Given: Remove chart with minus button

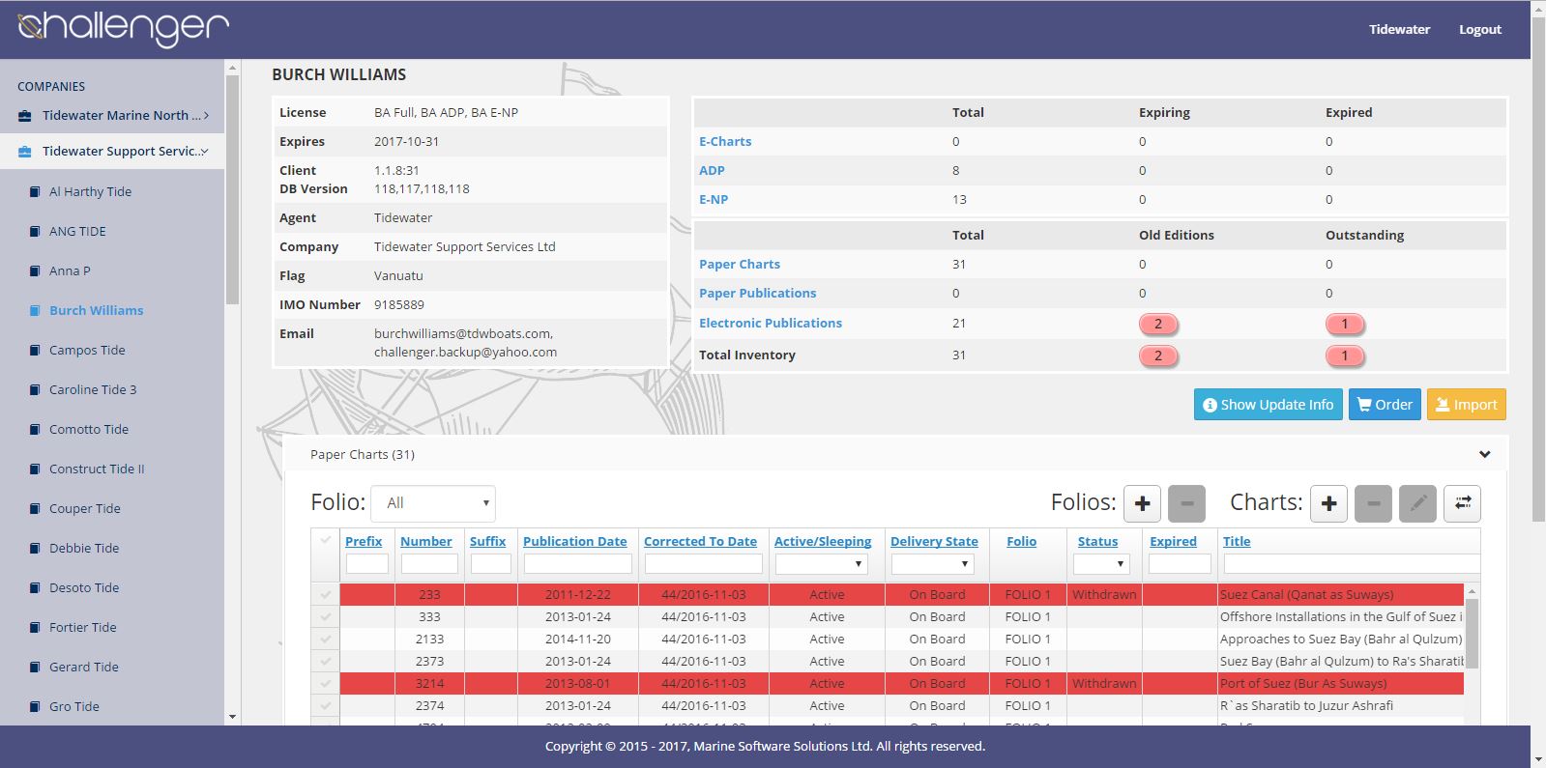Looking at the screenshot, I should click(1373, 503).
